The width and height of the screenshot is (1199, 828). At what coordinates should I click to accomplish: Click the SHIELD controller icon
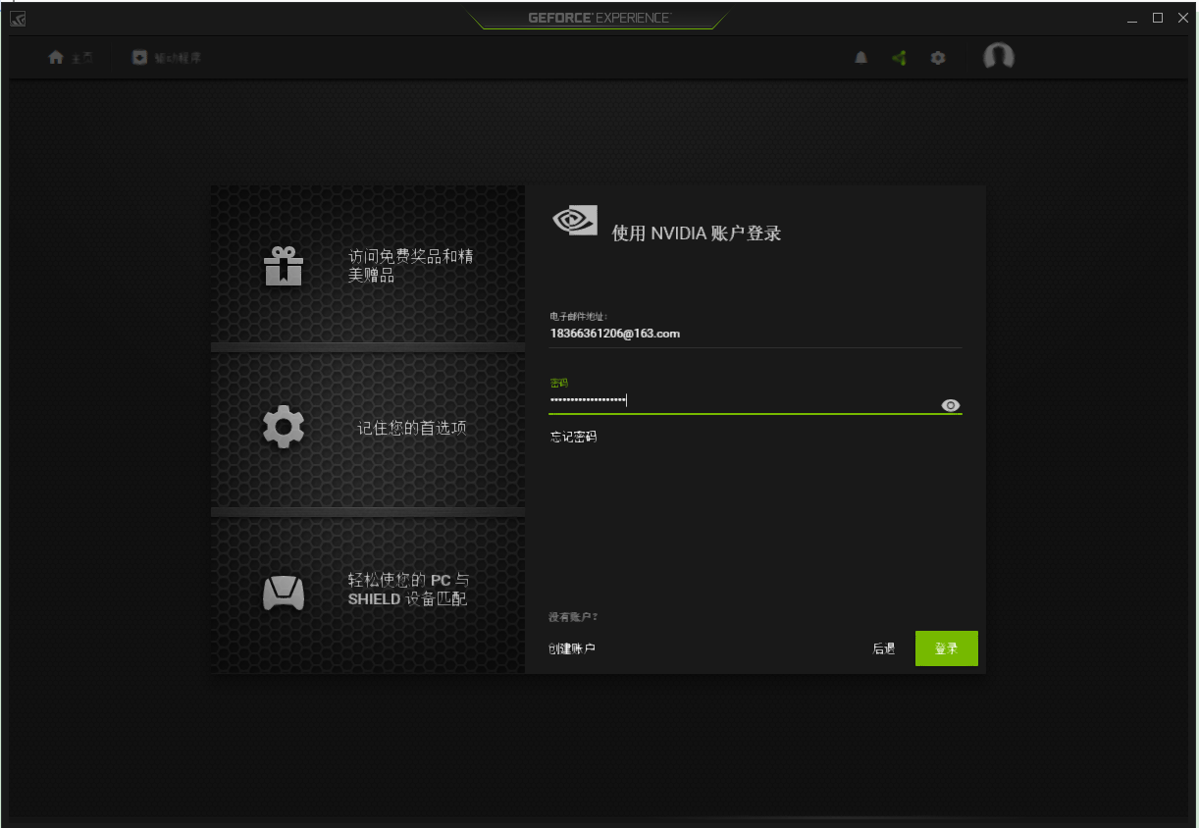pos(284,592)
